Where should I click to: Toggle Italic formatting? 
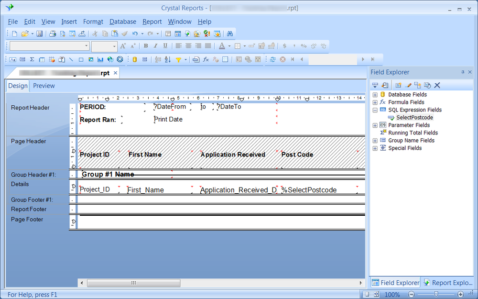tap(155, 46)
